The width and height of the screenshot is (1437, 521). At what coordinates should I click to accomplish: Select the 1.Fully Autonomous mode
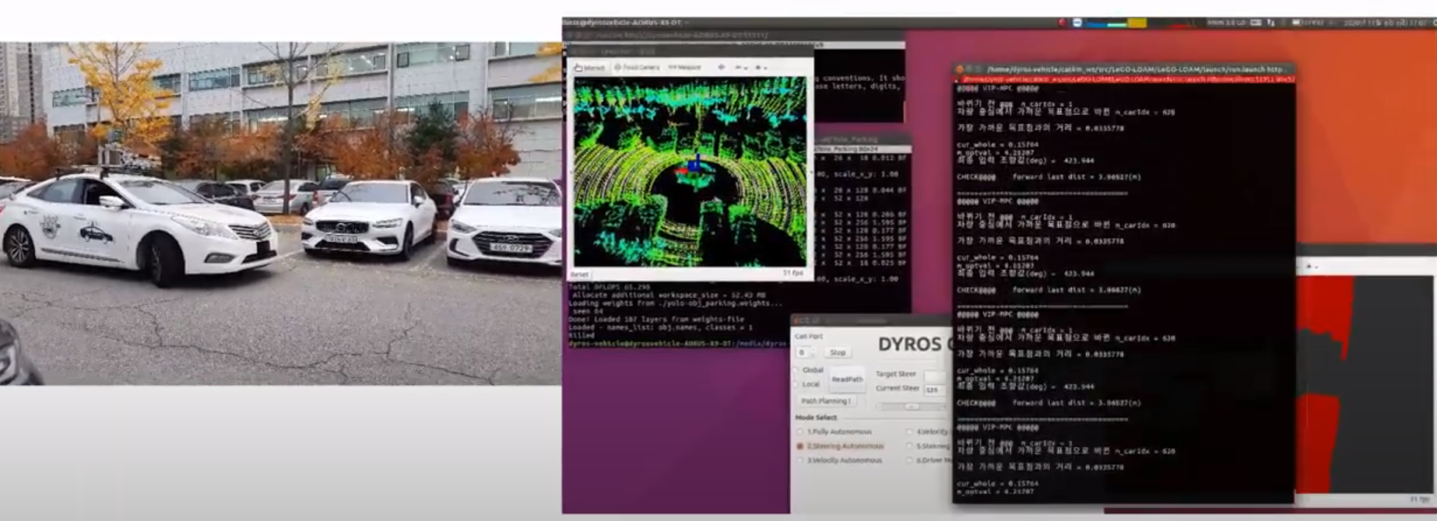point(800,432)
